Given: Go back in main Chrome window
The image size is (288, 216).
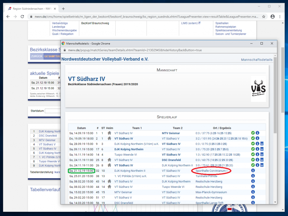Looking at the screenshot, I should click(x=8, y=17).
